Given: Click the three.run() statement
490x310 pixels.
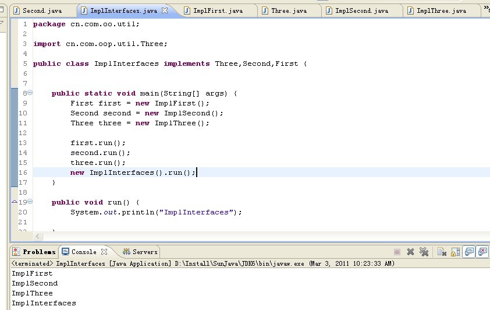Looking at the screenshot, I should [x=98, y=163].
